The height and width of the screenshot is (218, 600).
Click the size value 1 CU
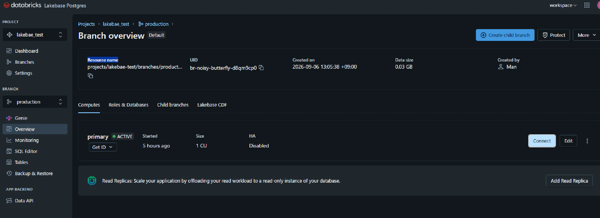[x=201, y=146]
